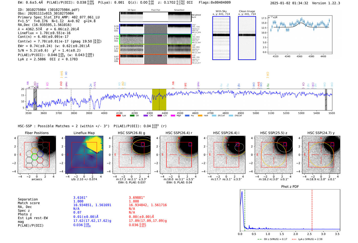Click the green OII legend swatch

point(132,116)
